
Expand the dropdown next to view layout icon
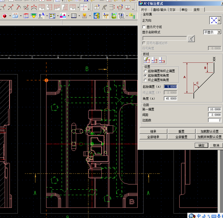58,16
